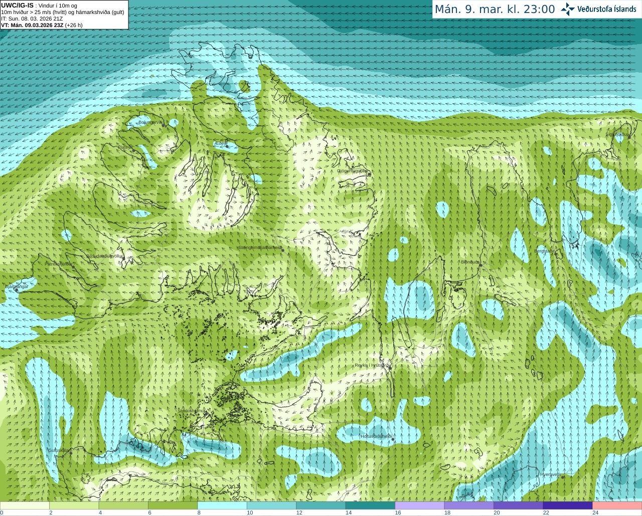Click the 0–2 m/s pale yellow legend swatch

[25, 505]
